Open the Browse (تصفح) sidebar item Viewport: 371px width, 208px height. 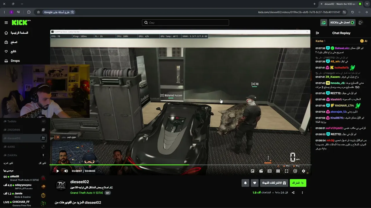pos(11,42)
